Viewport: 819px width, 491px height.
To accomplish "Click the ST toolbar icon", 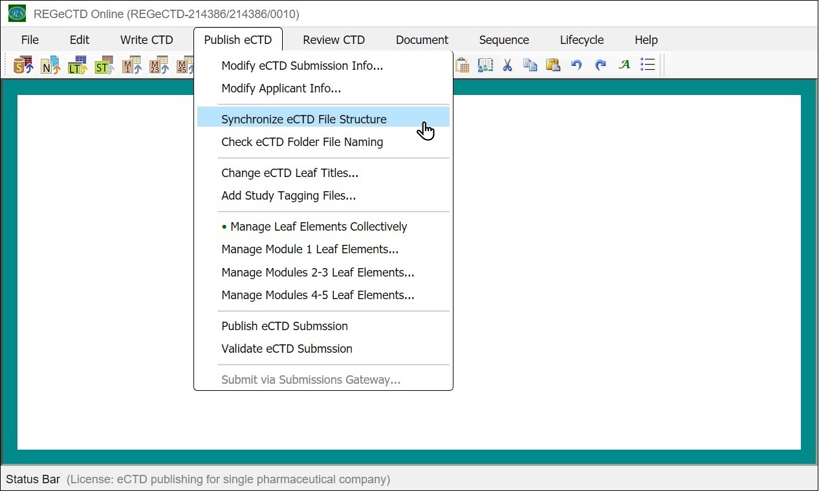I will pyautogui.click(x=104, y=65).
